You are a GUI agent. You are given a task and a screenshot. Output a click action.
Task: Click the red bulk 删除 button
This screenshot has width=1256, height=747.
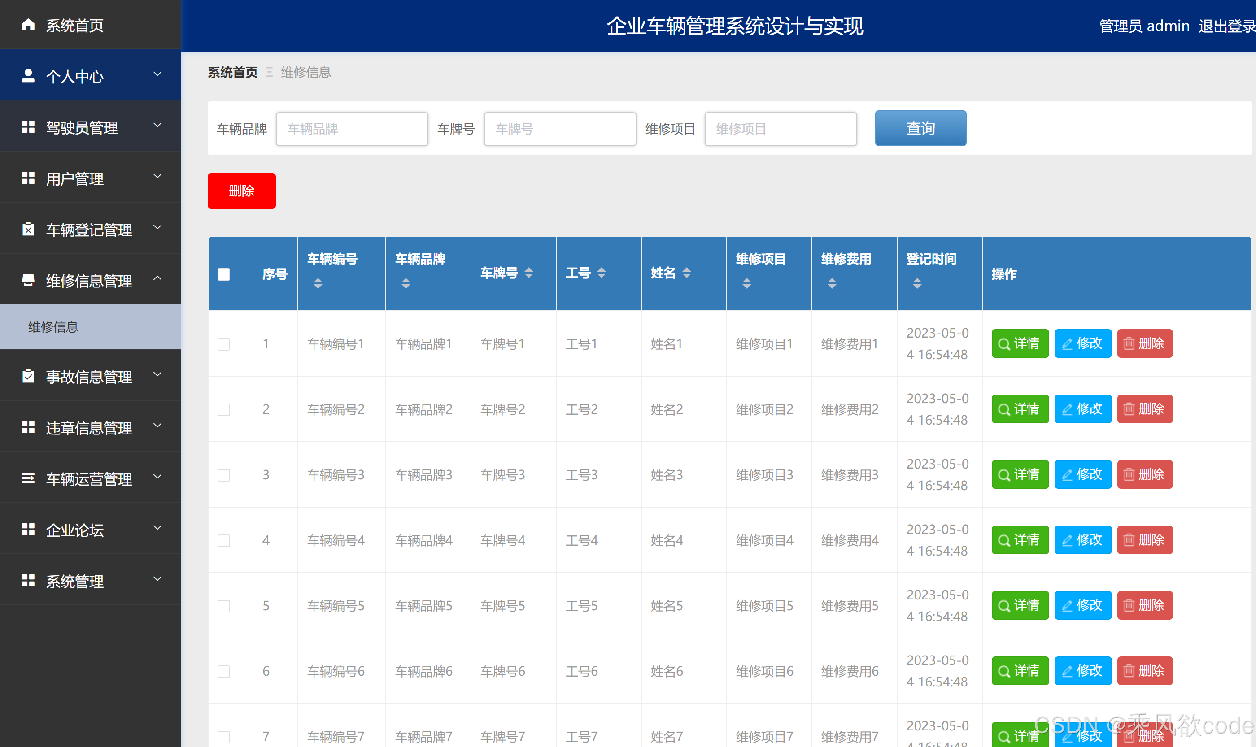click(241, 191)
